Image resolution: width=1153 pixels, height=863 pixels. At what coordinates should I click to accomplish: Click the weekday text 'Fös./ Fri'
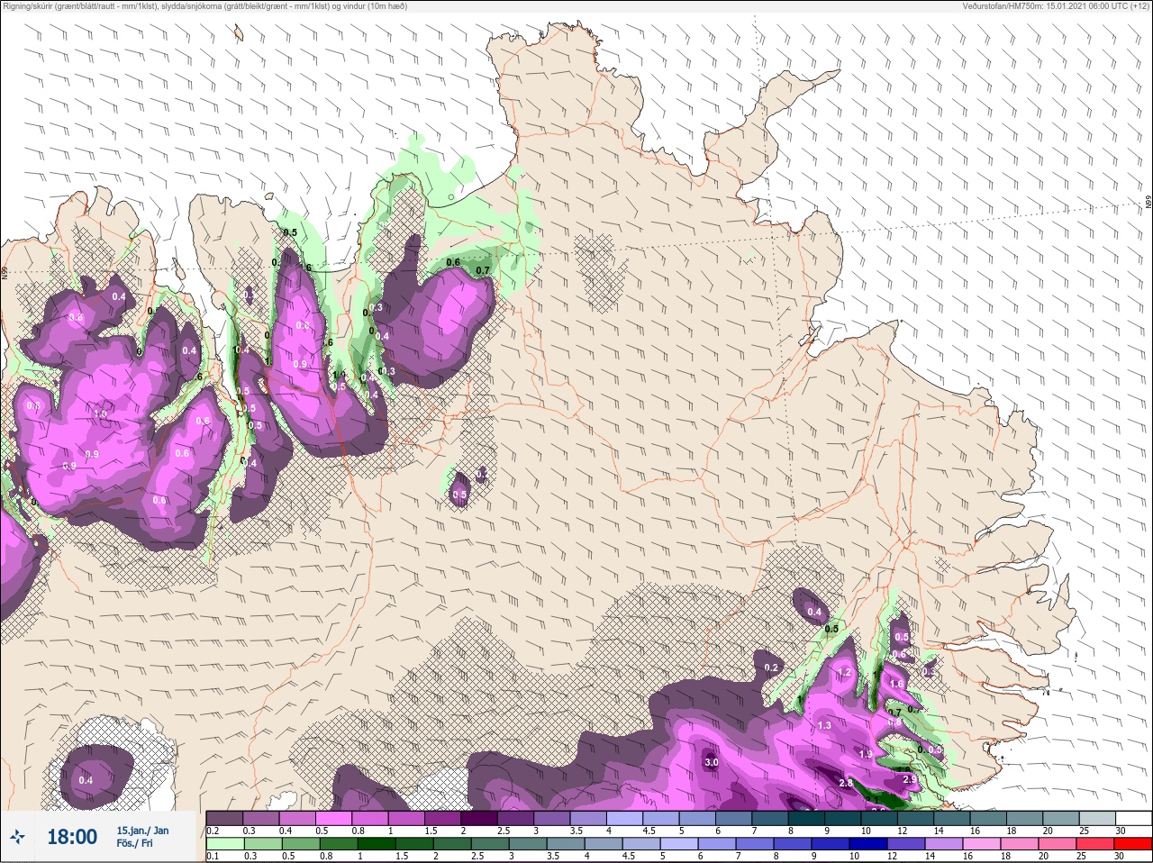click(134, 844)
